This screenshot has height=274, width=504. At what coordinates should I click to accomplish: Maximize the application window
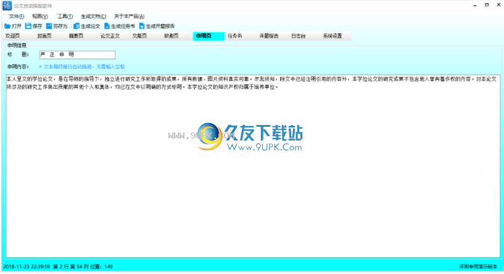(487, 5)
